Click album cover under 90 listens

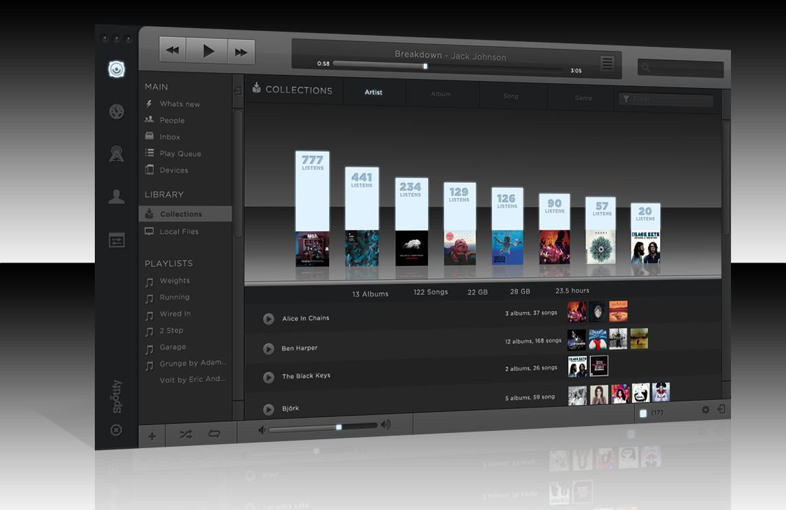click(554, 247)
